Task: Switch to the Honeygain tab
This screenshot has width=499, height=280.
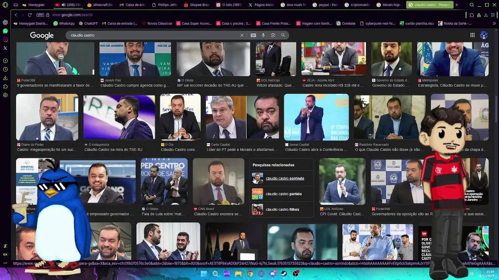Action: [x=33, y=5]
